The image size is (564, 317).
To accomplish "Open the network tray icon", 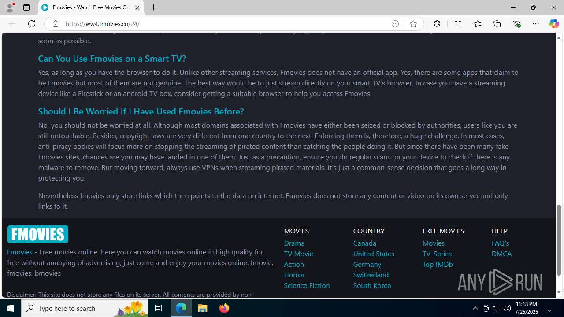I will point(497,308).
